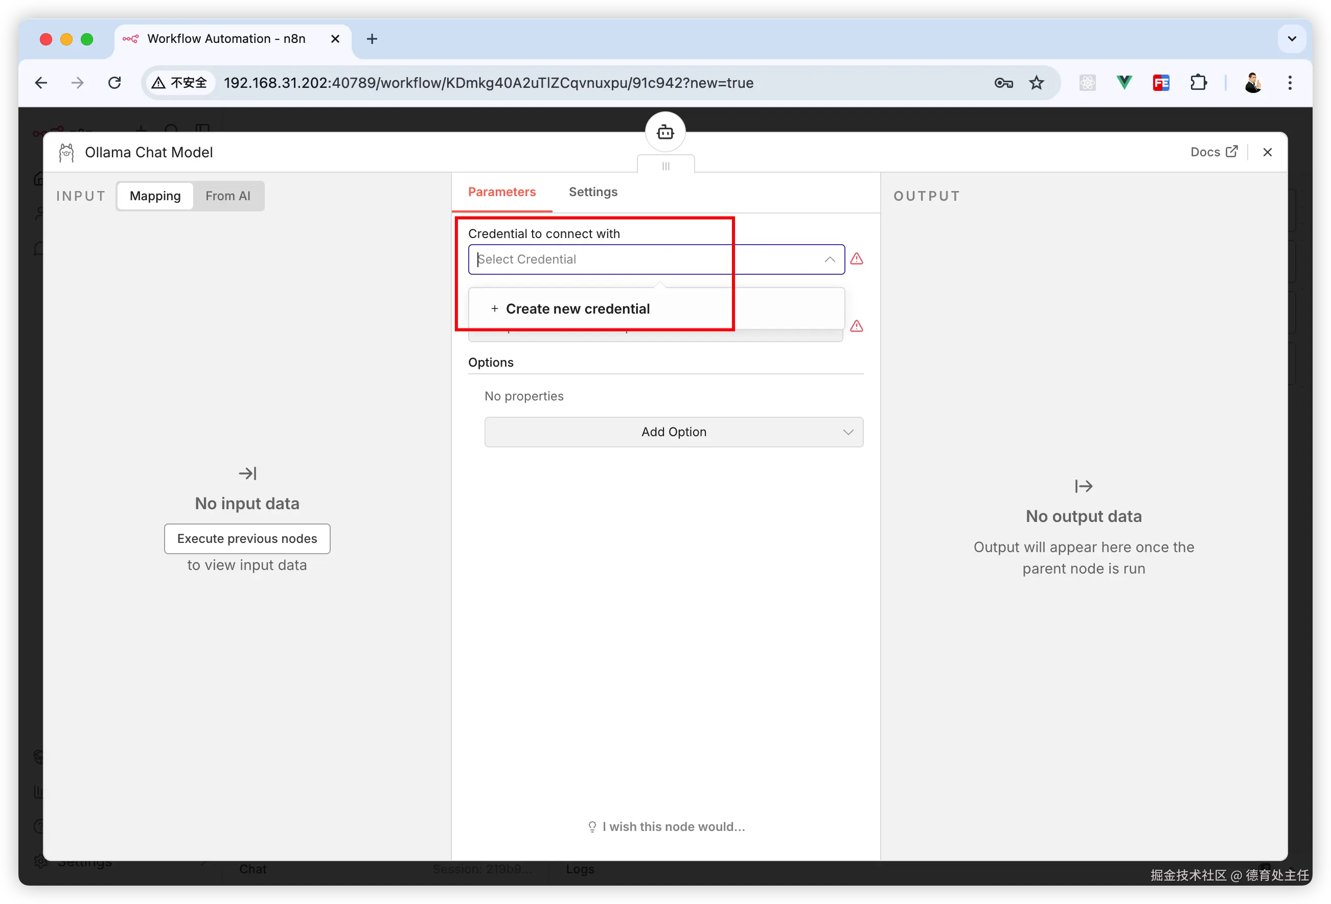
Task: Open the Chrome tab search dropdown arrow
Action: point(1292,39)
